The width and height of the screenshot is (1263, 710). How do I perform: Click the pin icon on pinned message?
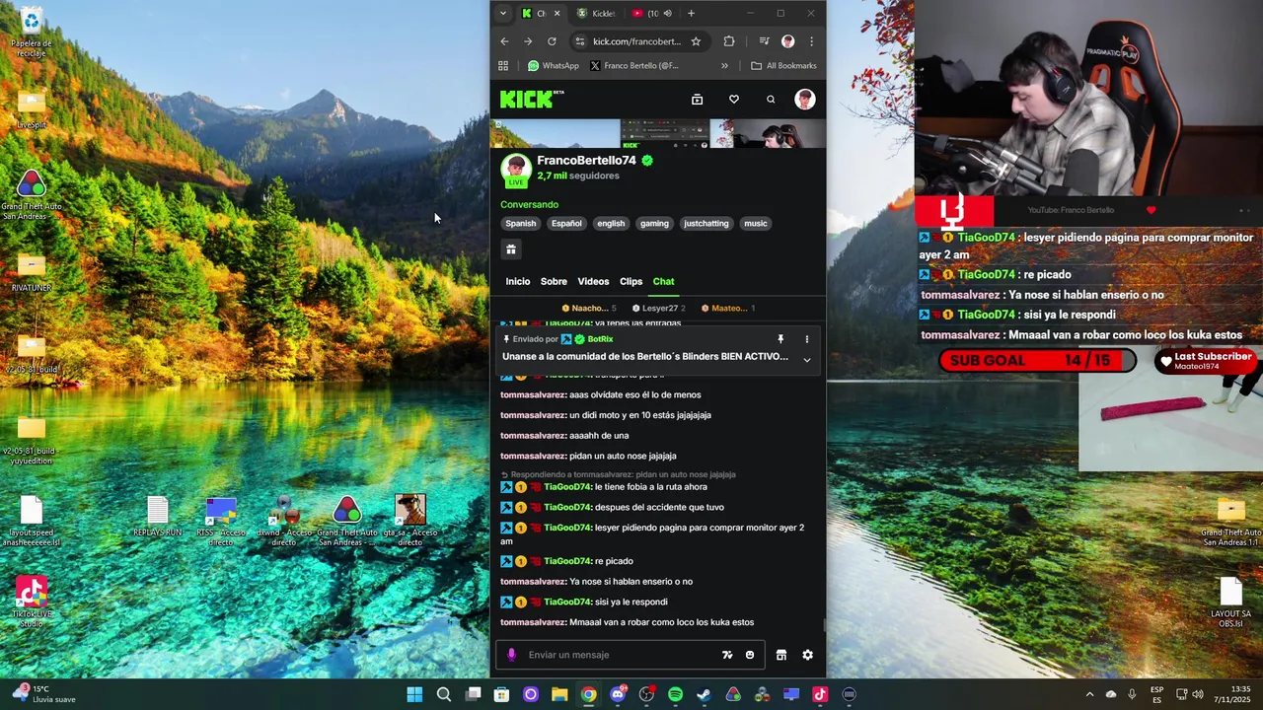pyautogui.click(x=780, y=339)
